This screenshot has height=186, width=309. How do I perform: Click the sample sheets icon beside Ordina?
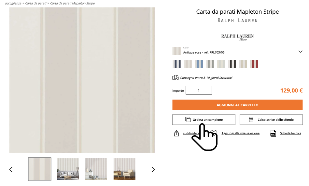[x=188, y=119]
